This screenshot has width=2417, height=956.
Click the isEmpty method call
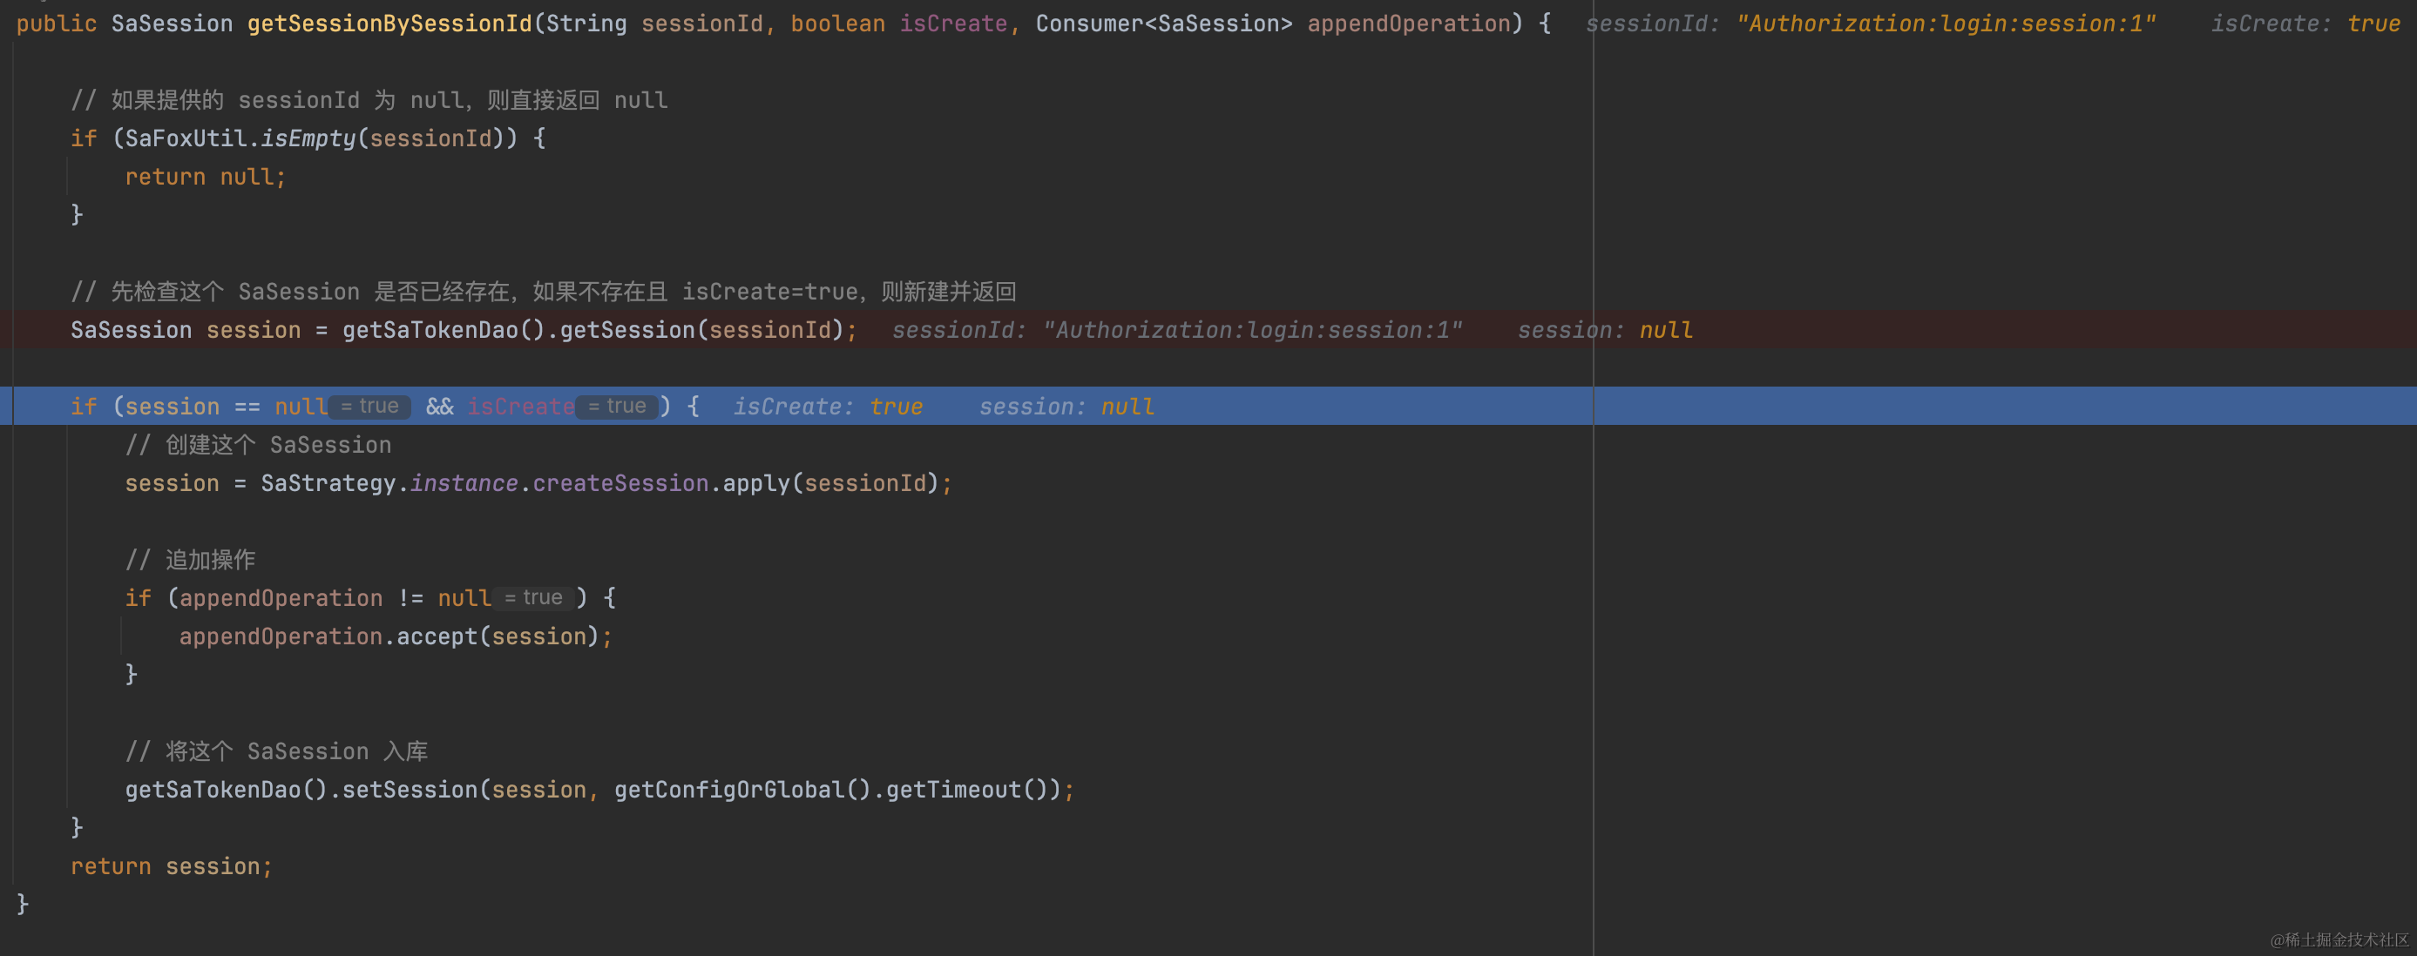308,138
